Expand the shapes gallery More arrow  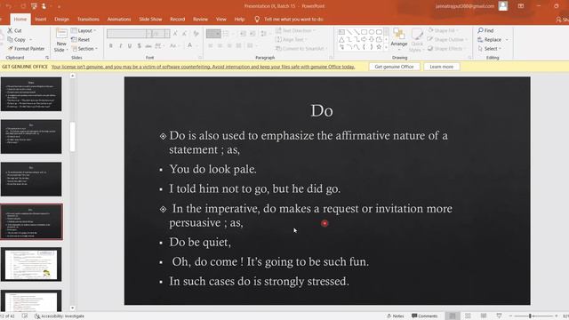pos(386,47)
